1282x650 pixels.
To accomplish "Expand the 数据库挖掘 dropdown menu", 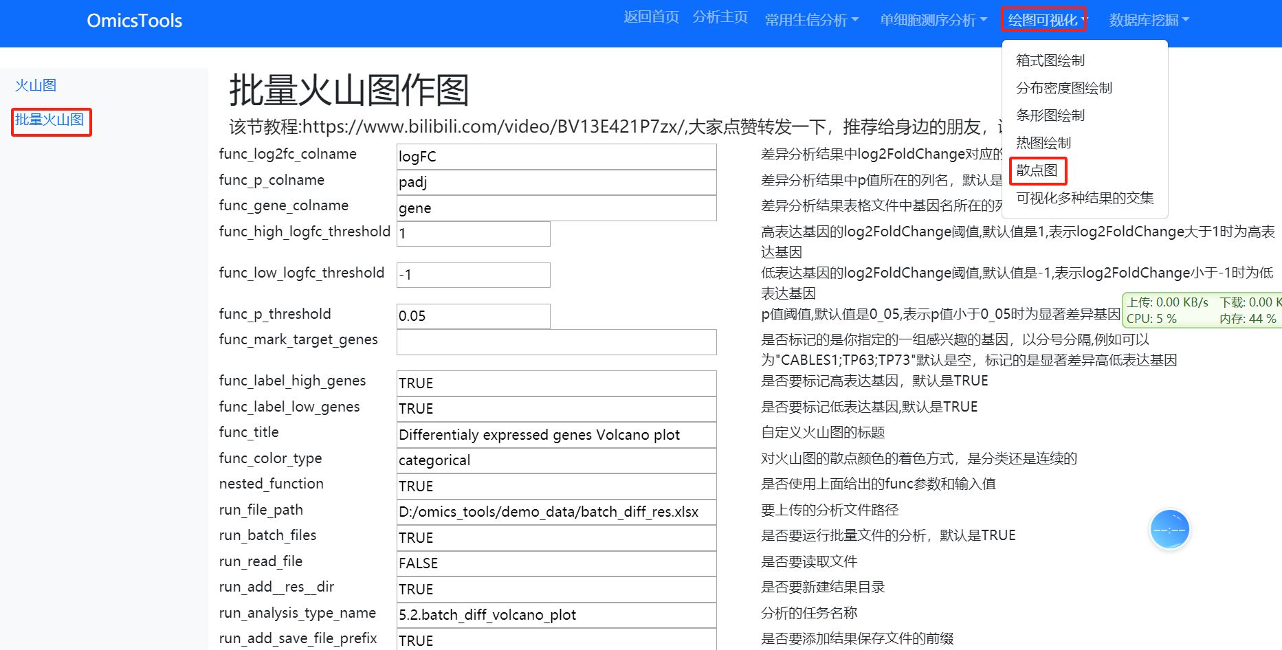I will (x=1149, y=21).
